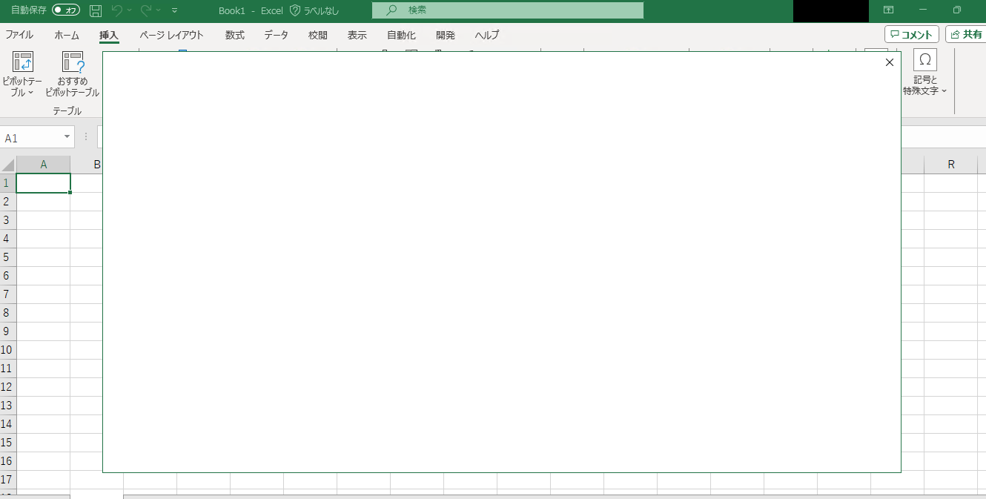The height and width of the screenshot is (499, 986).
Task: Open おすすめピボットテーブル (Recommended PivotTables)
Action: pyautogui.click(x=72, y=72)
